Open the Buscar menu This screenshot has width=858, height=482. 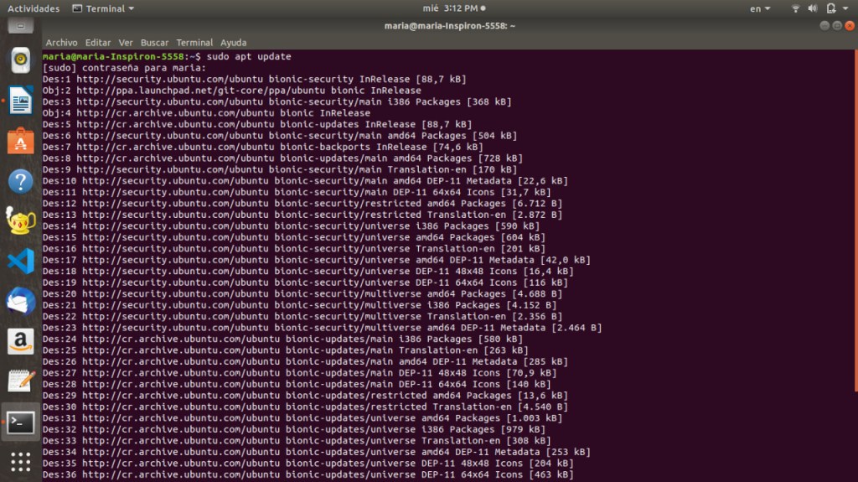click(154, 43)
